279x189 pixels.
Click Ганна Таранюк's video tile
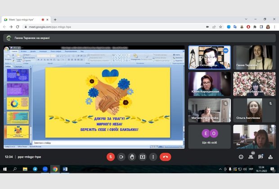(254, 57)
